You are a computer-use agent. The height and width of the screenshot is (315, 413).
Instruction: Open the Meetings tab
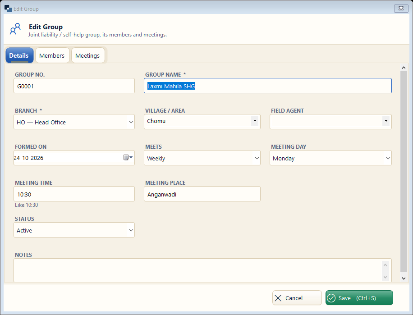[x=88, y=55]
